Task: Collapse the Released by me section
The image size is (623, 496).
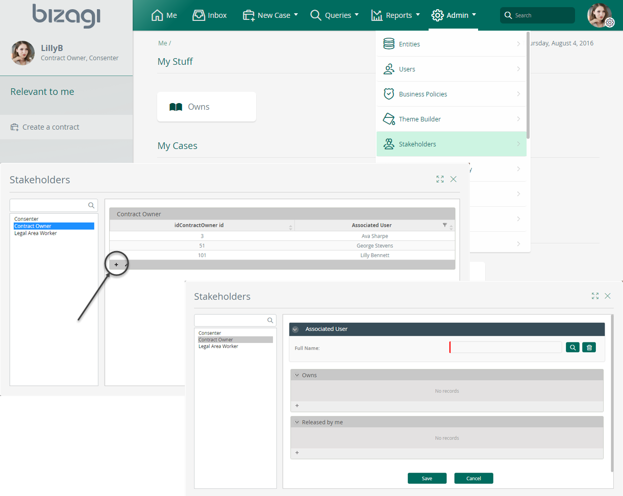Action: pos(297,423)
